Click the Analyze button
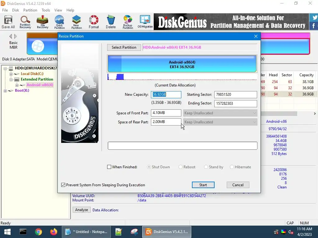The width and height of the screenshot is (318, 238). [x=82, y=210]
